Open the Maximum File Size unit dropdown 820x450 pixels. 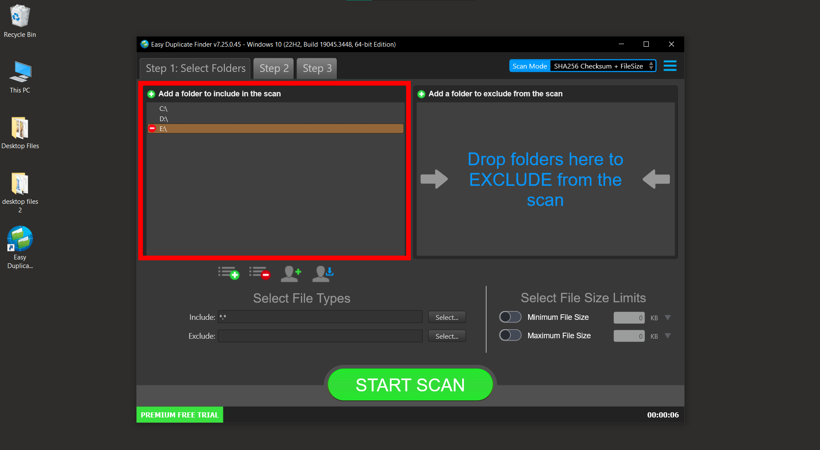[668, 336]
